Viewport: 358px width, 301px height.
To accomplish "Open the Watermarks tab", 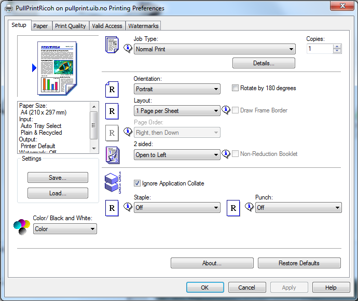I will (x=143, y=26).
